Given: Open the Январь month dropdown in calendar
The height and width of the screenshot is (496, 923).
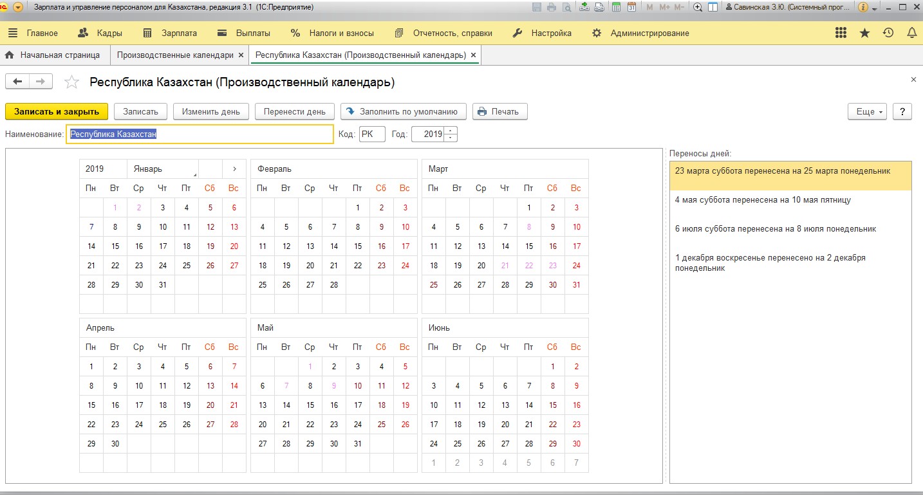Looking at the screenshot, I should click(163, 169).
